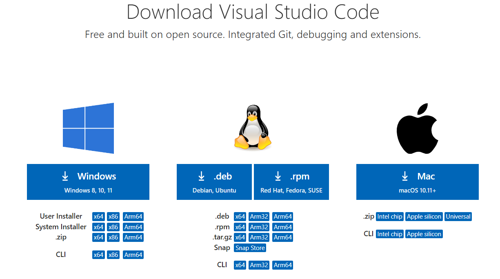Select x64 for Windows User Installer
The width and height of the screenshot is (500, 279).
click(x=98, y=217)
